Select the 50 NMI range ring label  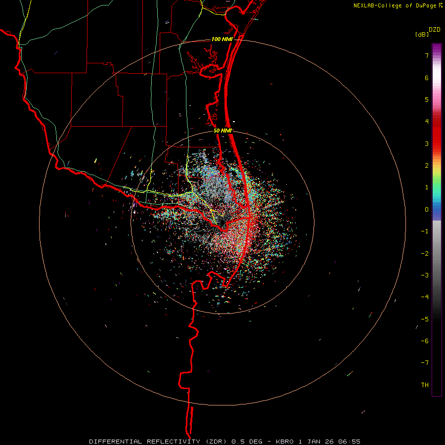(x=222, y=131)
